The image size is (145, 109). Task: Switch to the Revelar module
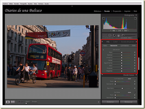tap(107, 11)
